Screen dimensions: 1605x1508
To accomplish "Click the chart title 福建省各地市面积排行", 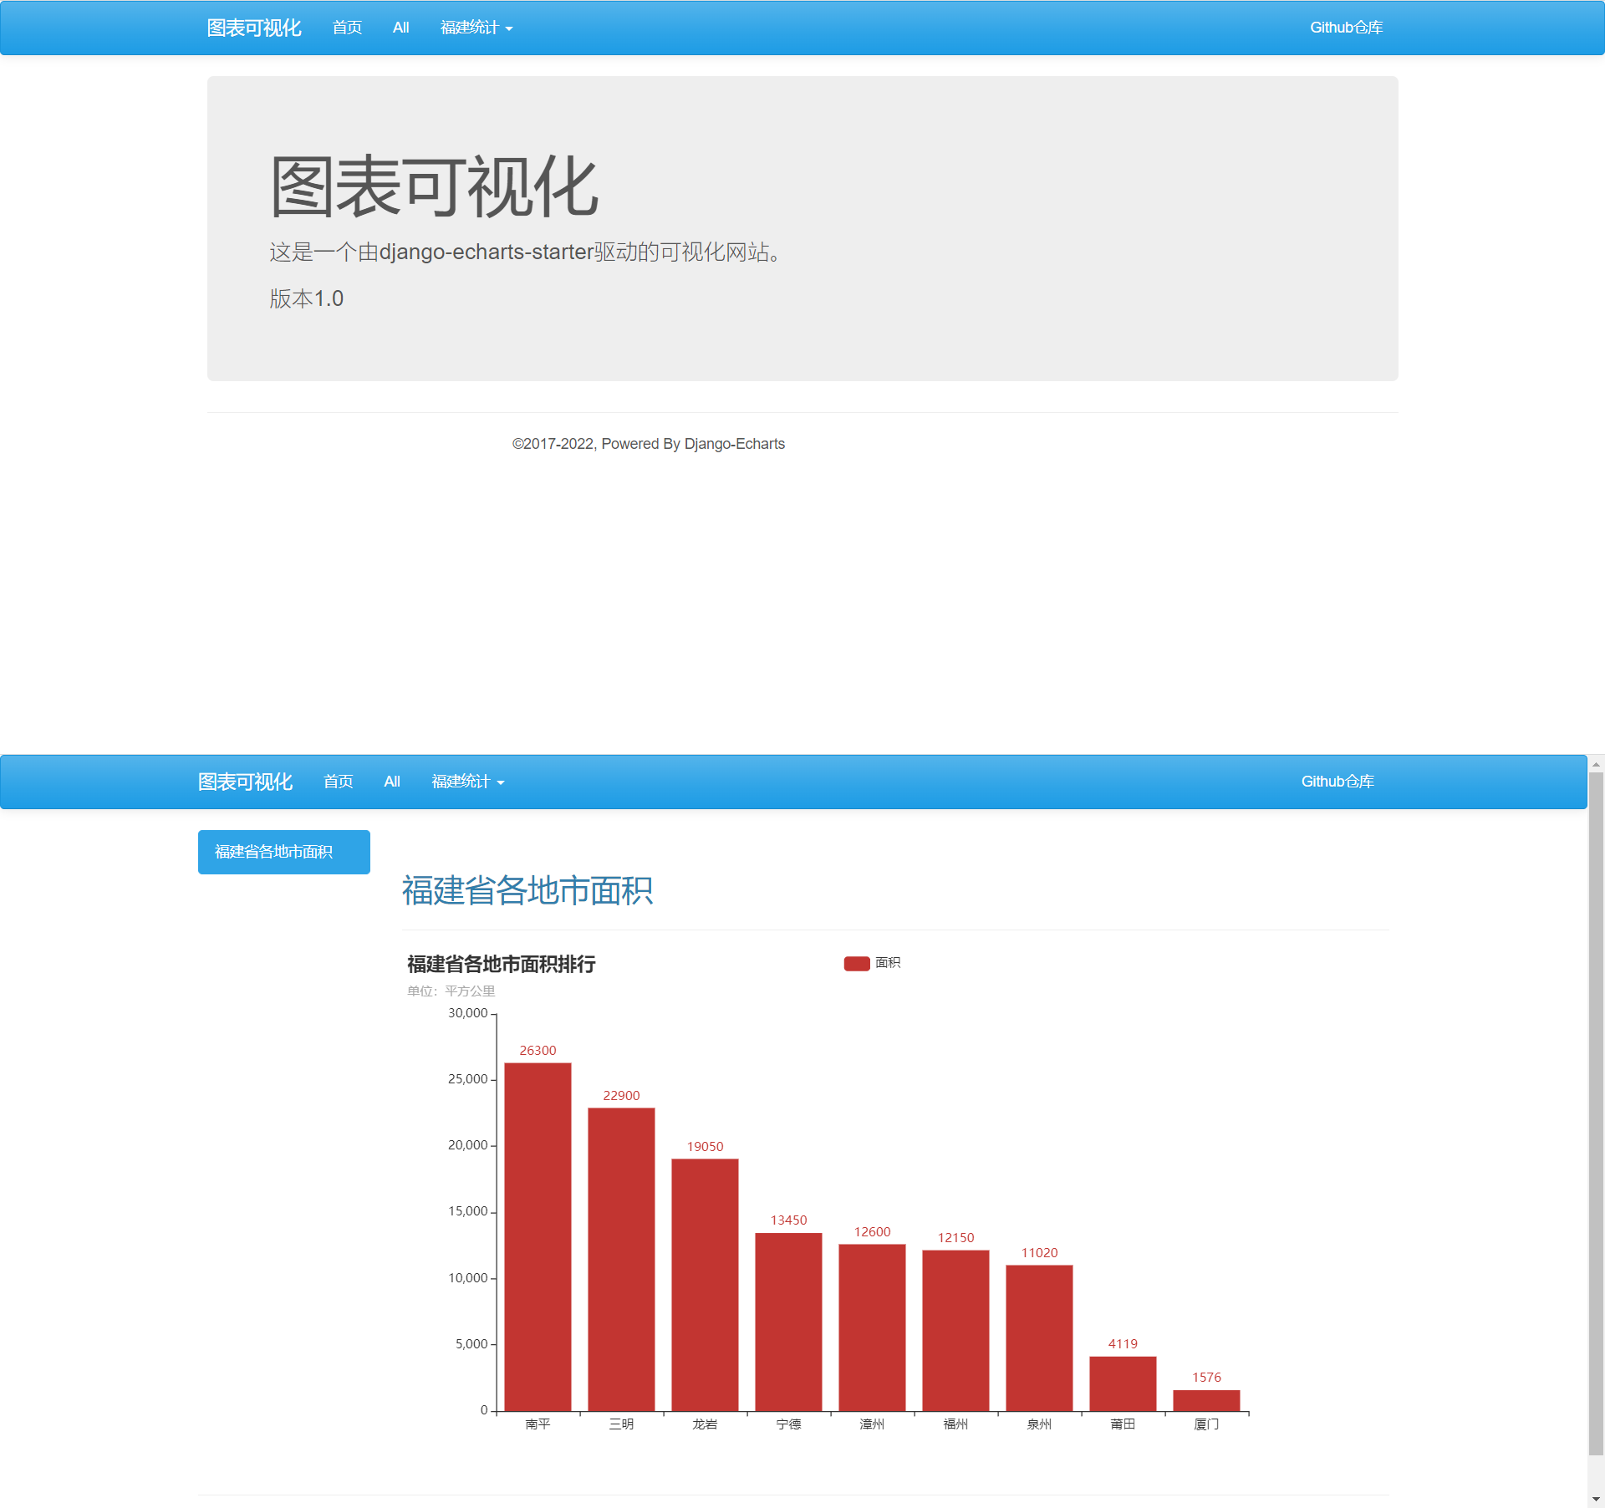I will click(502, 965).
